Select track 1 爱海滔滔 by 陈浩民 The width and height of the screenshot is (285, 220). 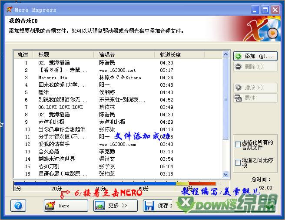tap(118, 63)
